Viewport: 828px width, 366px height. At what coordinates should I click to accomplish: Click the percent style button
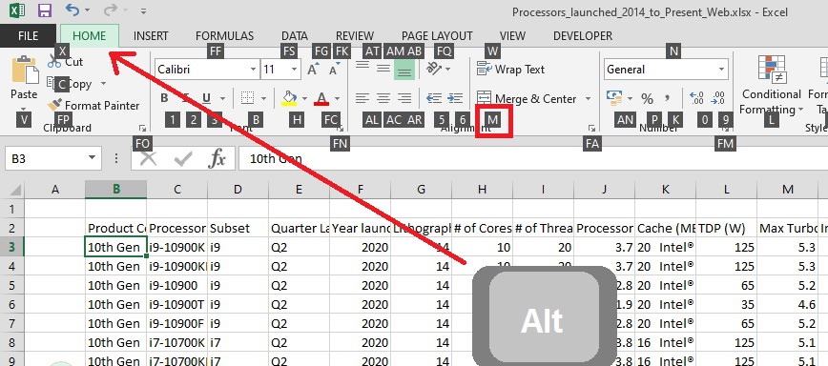[648, 98]
